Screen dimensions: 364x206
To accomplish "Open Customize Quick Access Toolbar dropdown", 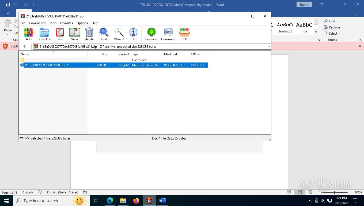I will tap(34, 5).
